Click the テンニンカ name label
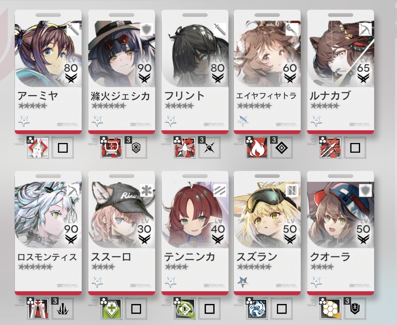 click(x=190, y=257)
